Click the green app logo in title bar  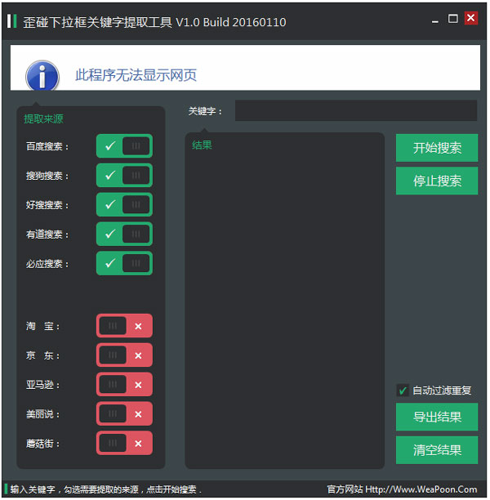(x=11, y=22)
